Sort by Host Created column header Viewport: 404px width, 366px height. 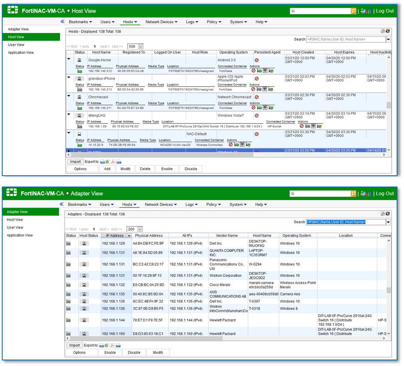point(303,52)
